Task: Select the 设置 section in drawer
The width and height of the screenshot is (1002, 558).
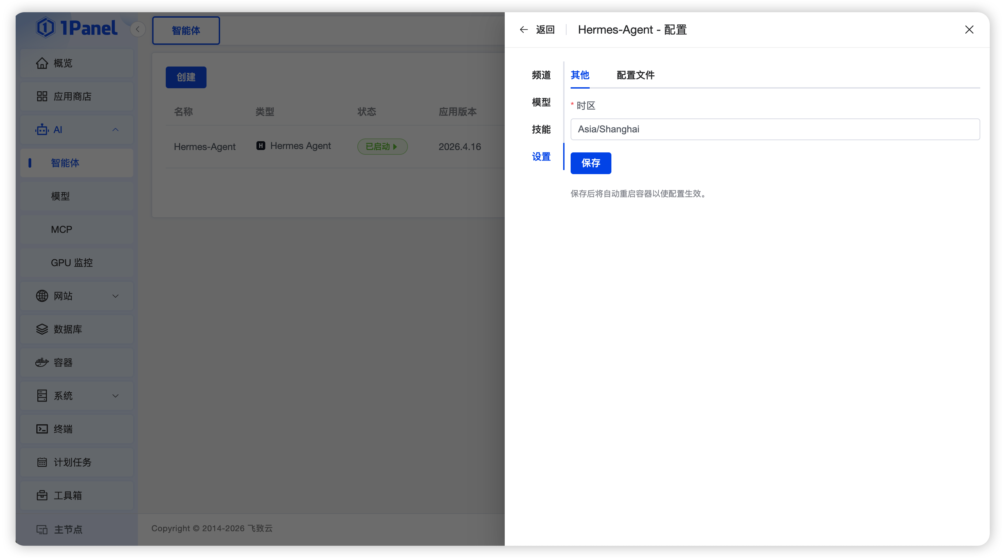Action: point(541,156)
